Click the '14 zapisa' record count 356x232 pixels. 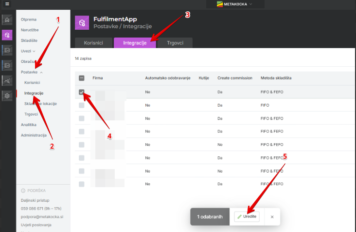tap(83, 58)
